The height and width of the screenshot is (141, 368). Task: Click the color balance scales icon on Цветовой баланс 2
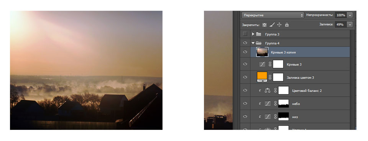pyautogui.click(x=268, y=90)
